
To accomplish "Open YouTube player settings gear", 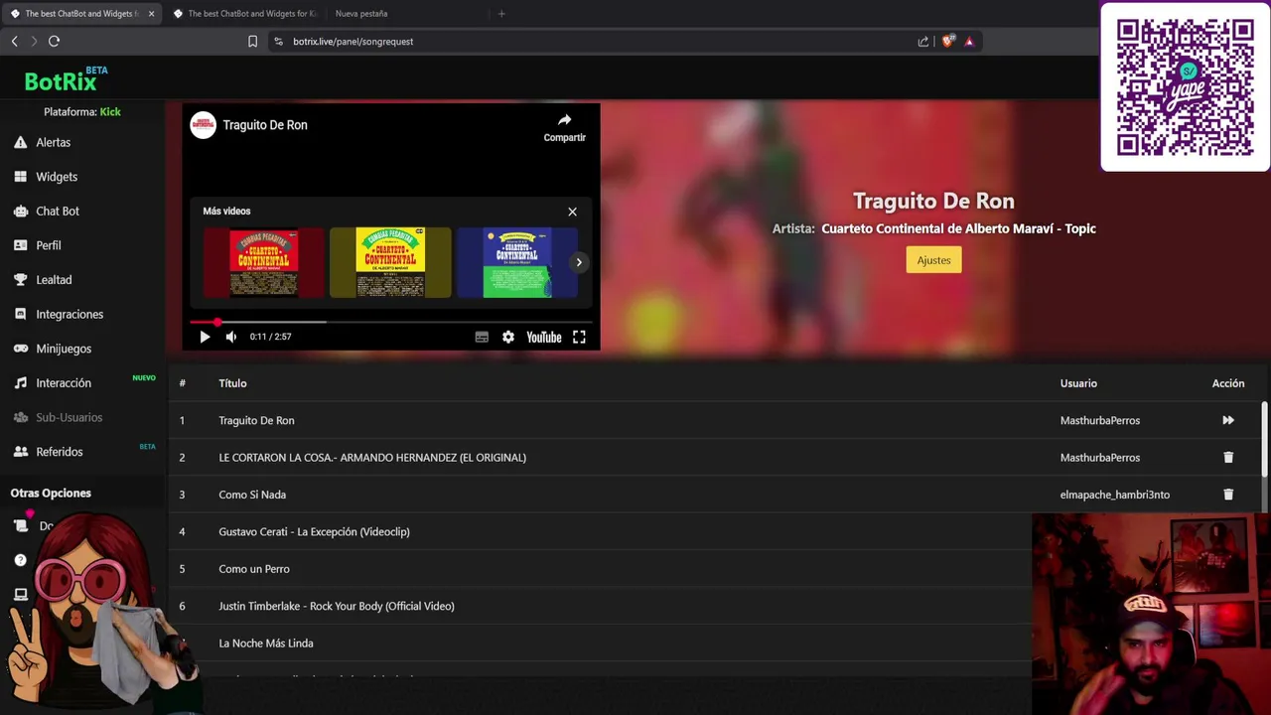I will pos(508,337).
